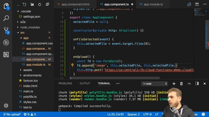Change file encoding UTF-8

point(147,114)
